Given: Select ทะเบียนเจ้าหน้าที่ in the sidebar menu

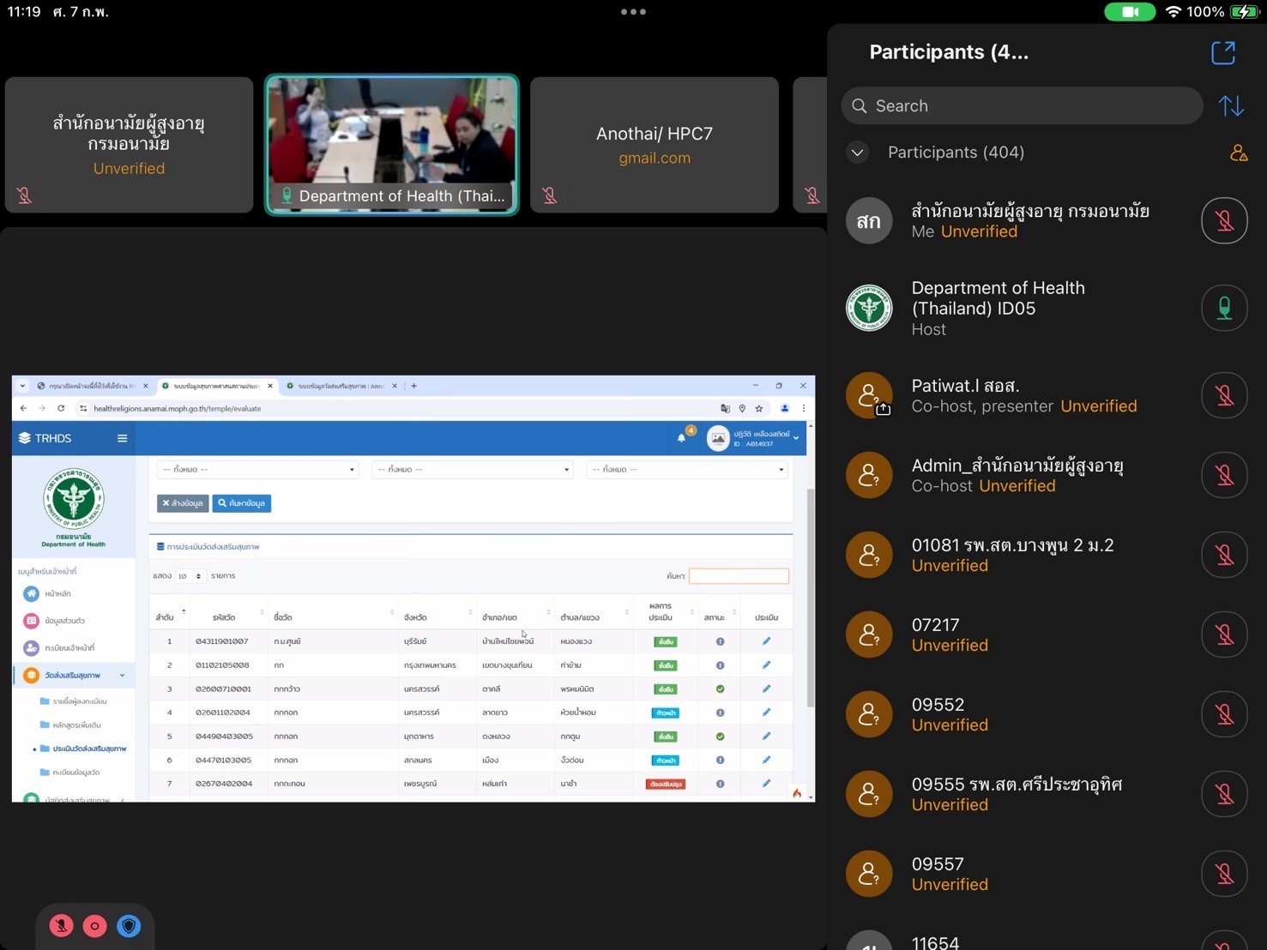Looking at the screenshot, I should (69, 648).
